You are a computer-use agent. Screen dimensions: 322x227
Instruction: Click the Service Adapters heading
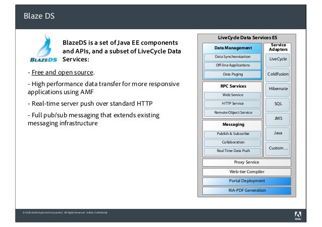[278, 47]
